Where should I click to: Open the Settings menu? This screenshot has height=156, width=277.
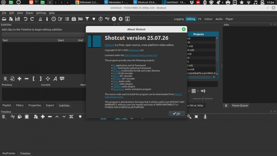point(41,13)
